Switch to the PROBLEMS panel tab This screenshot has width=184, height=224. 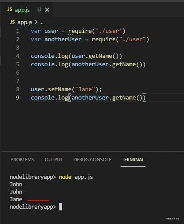pos(22,160)
